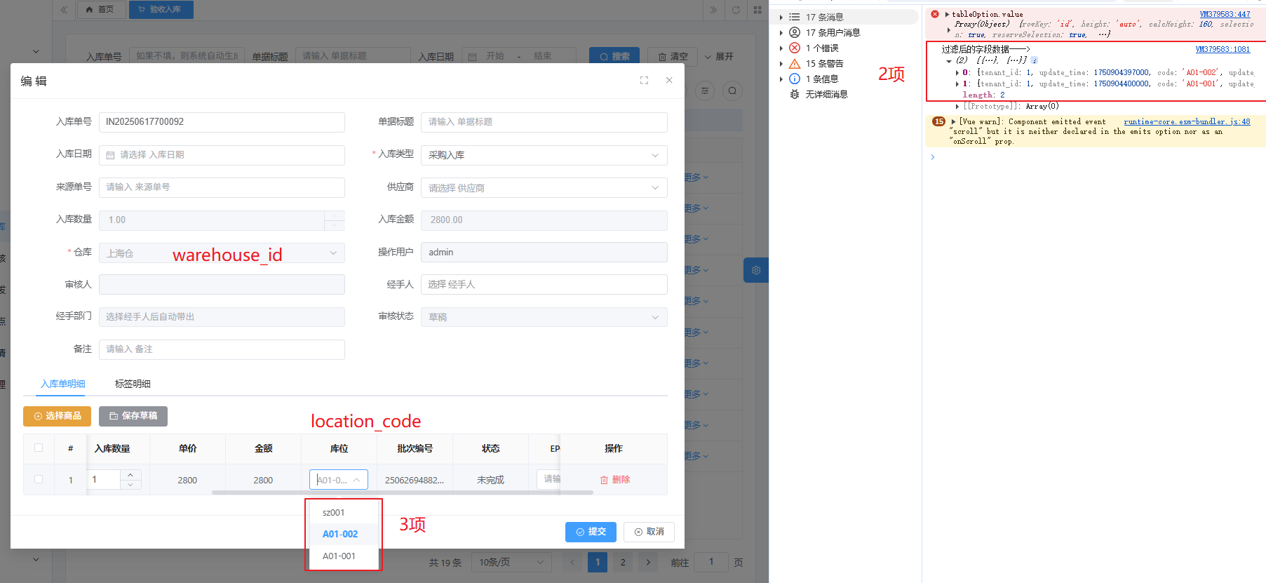Screen dimensions: 1266x583
Task: Open the runtime-core.esm-bundler.js:48 link
Action: pos(1187,121)
